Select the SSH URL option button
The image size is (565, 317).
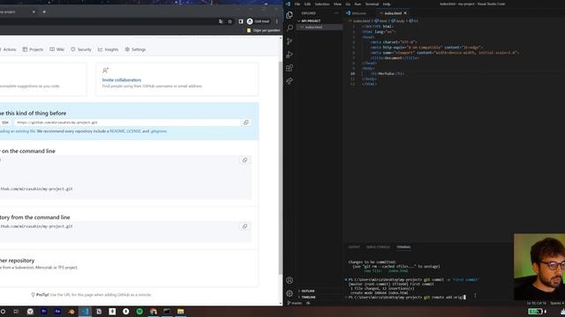tap(5, 122)
